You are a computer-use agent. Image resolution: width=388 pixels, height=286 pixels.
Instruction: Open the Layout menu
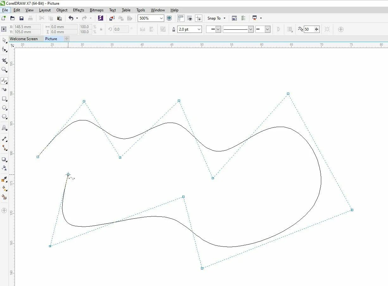click(45, 10)
